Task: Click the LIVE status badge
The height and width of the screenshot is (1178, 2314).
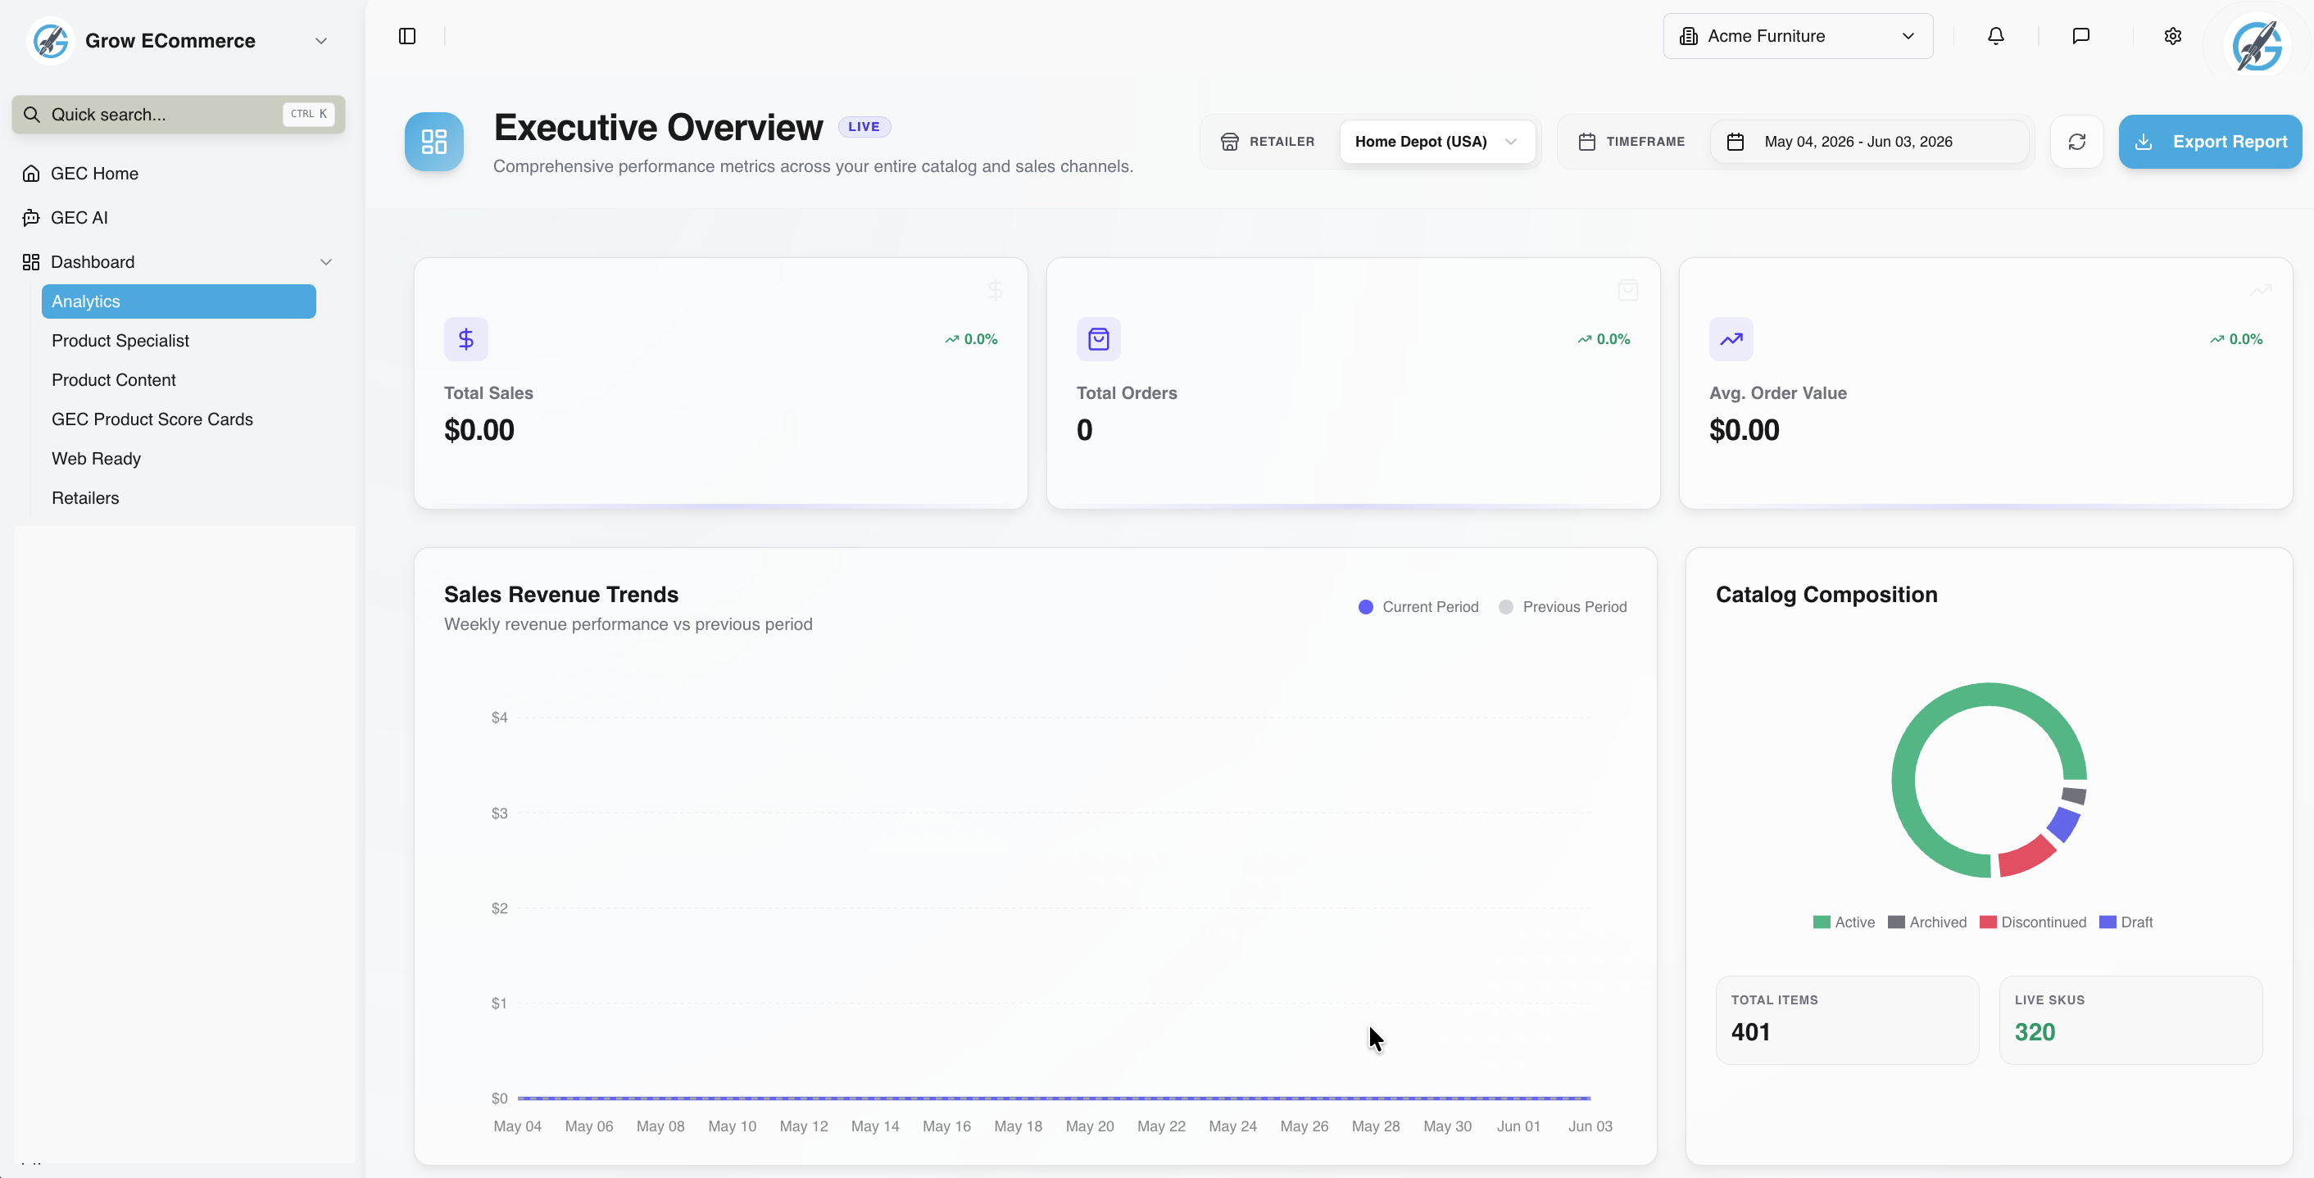Action: 864,127
